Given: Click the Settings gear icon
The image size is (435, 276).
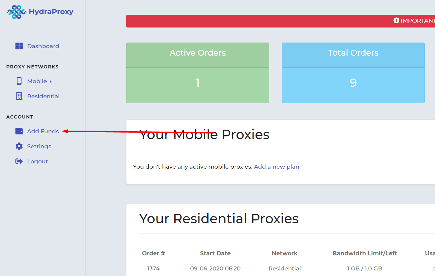Looking at the screenshot, I should coord(19,146).
